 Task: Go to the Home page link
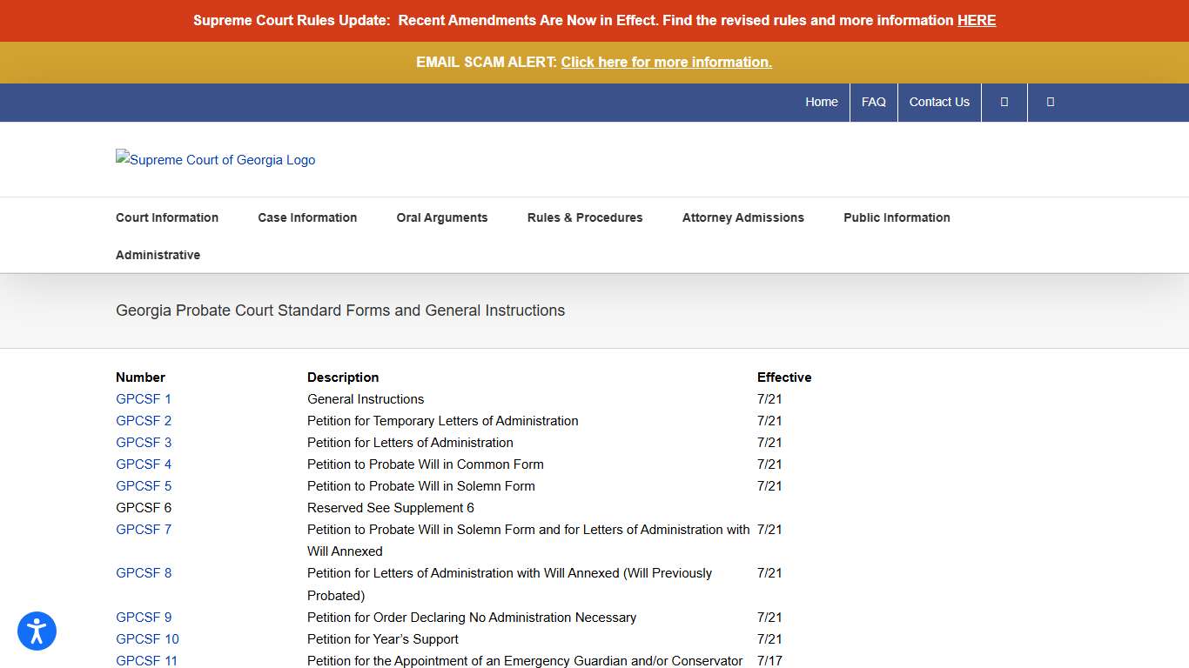822,102
